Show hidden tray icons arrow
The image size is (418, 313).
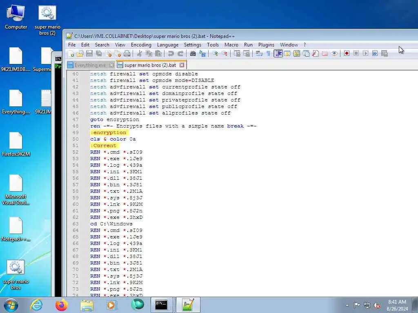[x=347, y=305]
